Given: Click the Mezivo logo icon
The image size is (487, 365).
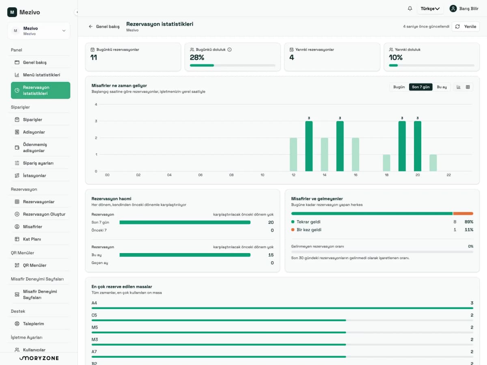Looking at the screenshot, I should (x=12, y=12).
